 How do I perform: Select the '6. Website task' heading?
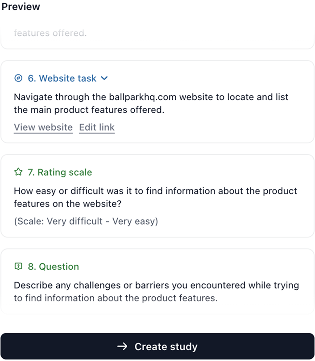pos(62,78)
